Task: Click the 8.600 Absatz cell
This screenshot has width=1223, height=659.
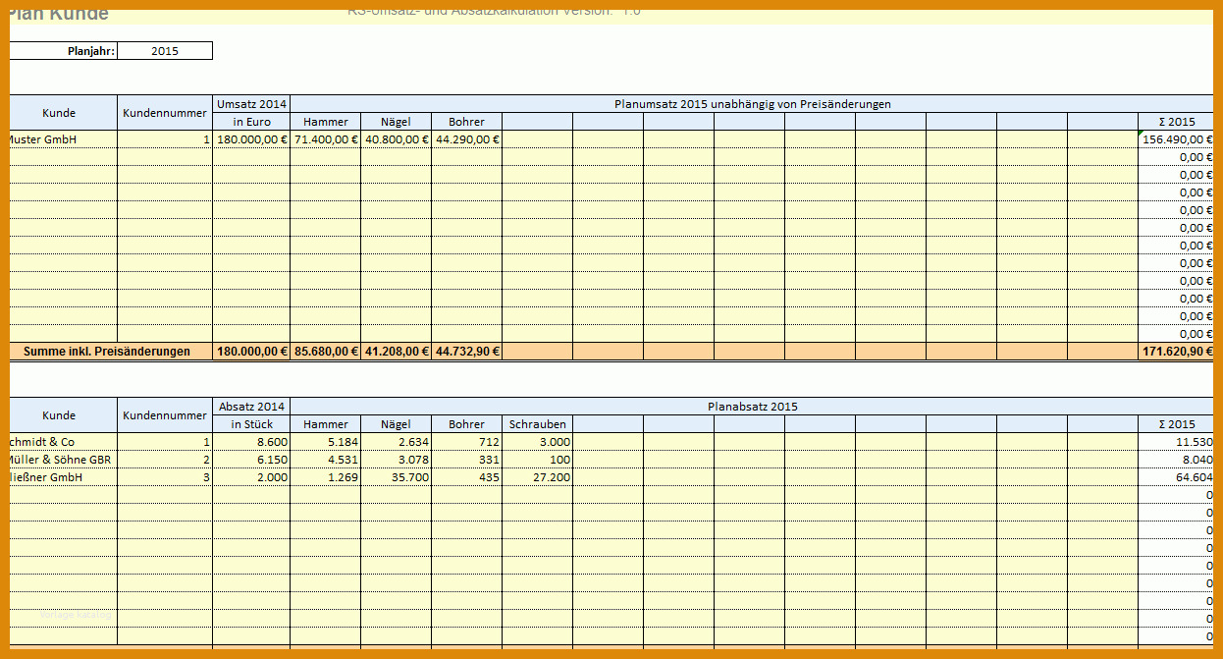Action: (251, 441)
